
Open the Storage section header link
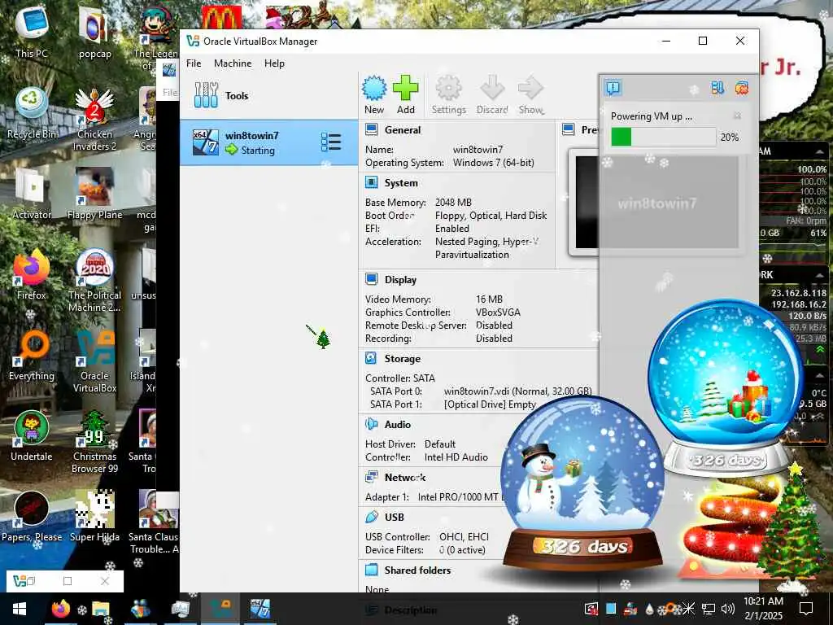[x=402, y=359]
